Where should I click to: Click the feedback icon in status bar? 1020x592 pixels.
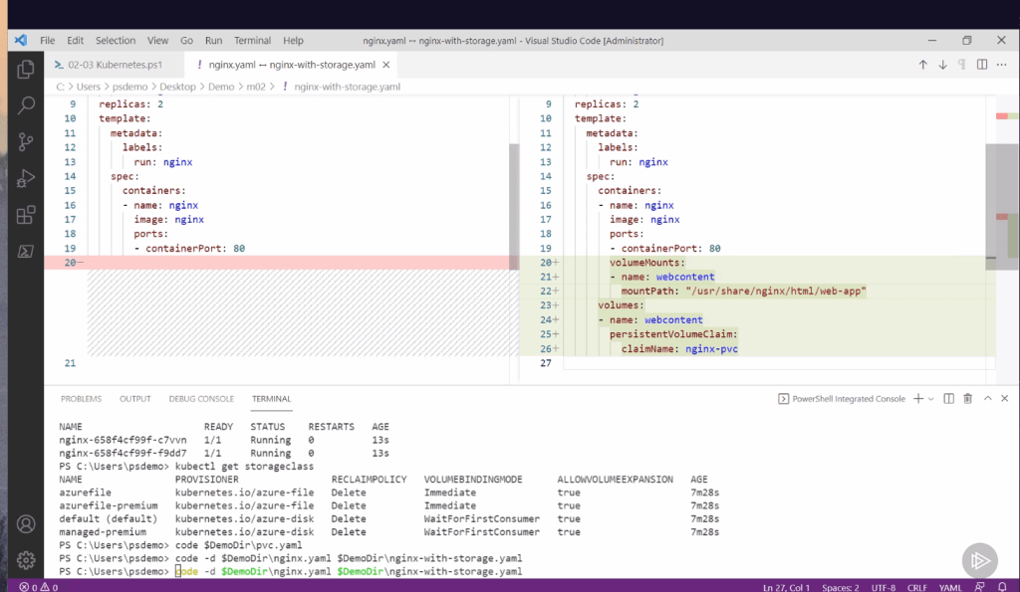(980, 587)
